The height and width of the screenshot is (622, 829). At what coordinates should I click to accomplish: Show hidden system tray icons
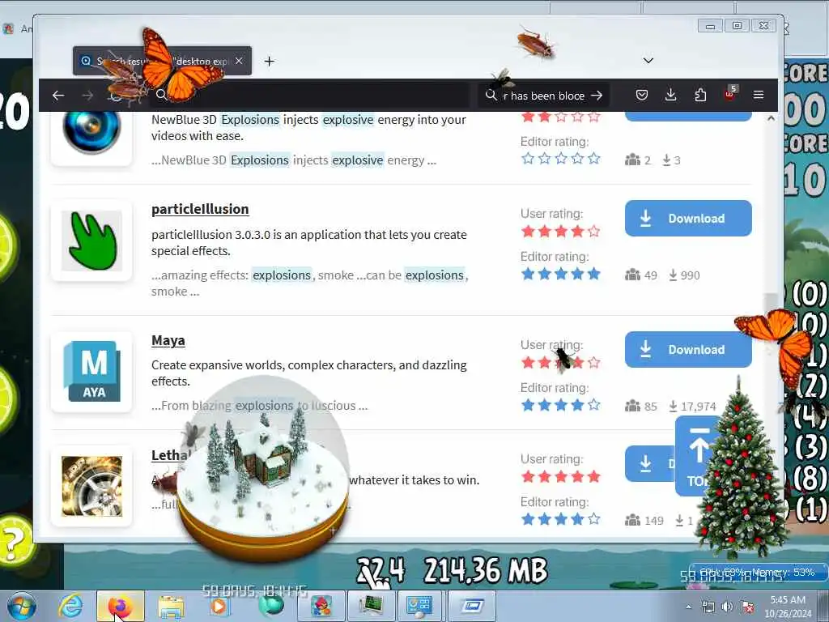(x=688, y=607)
